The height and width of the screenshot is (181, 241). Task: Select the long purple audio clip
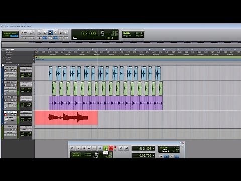[105, 103]
